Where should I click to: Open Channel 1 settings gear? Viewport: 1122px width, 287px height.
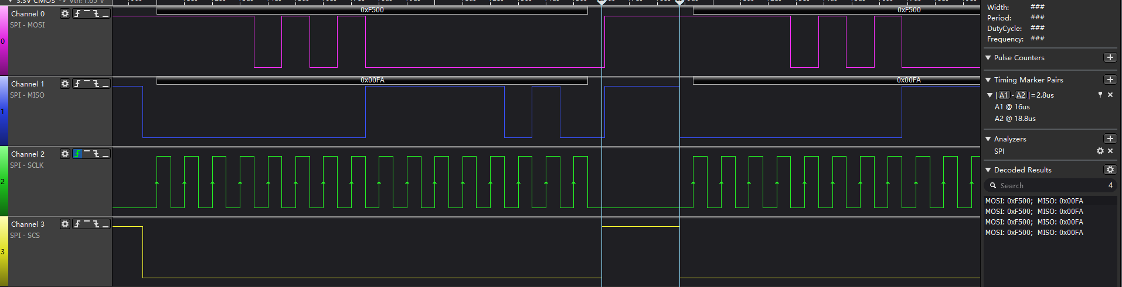tap(65, 84)
